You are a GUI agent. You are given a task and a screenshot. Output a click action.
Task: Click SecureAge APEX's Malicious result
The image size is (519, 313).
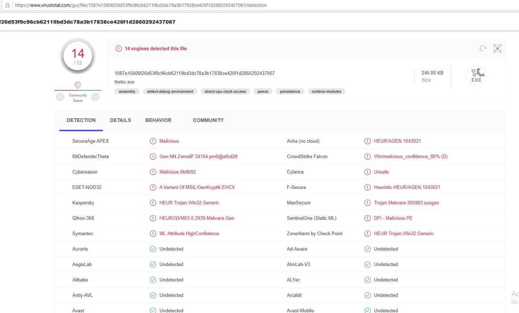click(170, 141)
